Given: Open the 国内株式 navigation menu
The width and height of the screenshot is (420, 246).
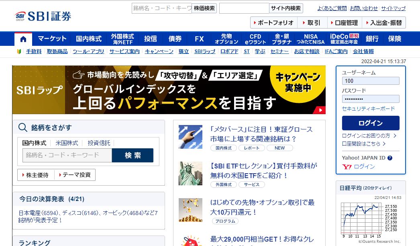Looking at the screenshot, I should point(89,39).
